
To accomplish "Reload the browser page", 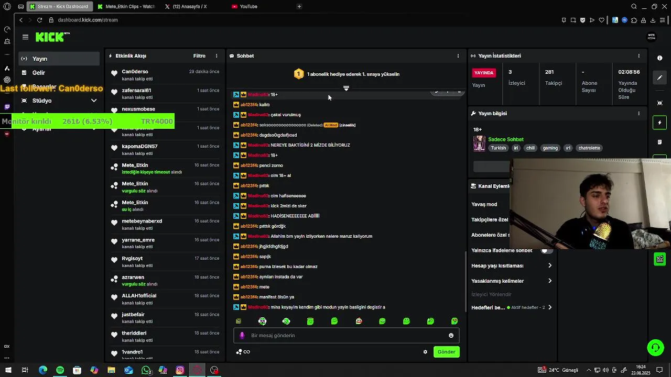I will (x=39, y=20).
